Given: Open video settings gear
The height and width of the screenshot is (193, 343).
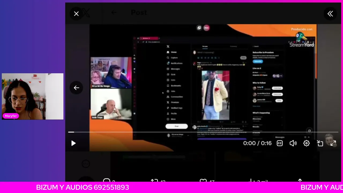Looking at the screenshot, I should click(x=307, y=143).
